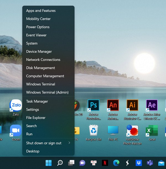Select the Excel desktop shortcut
Viewport: 166px width, 169px height.
[x=152, y=131]
